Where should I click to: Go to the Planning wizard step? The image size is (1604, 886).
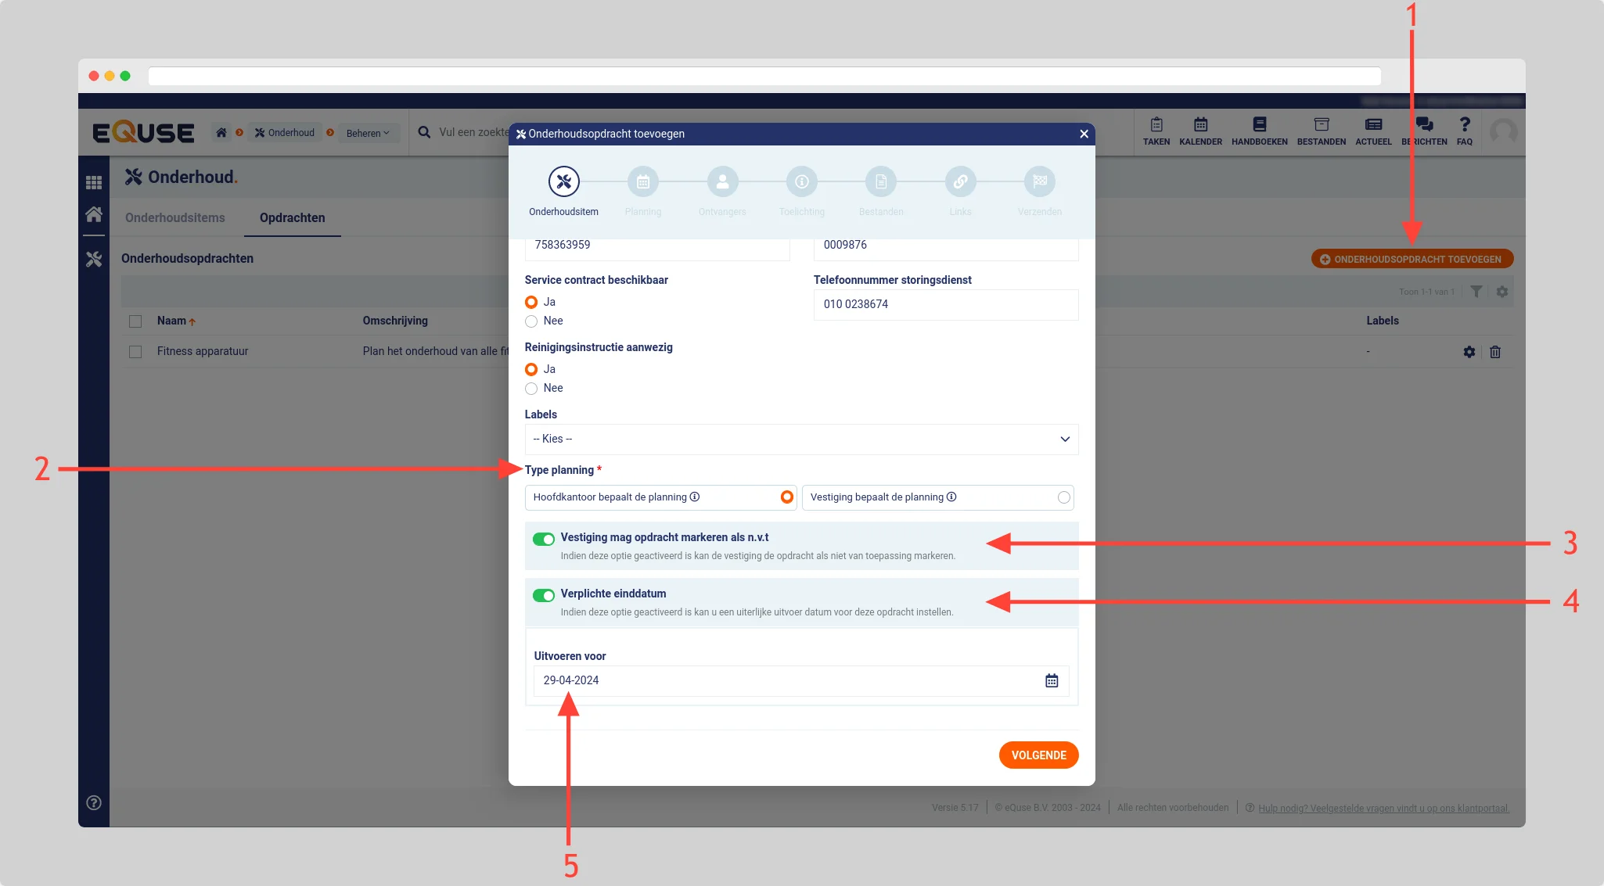coord(642,182)
